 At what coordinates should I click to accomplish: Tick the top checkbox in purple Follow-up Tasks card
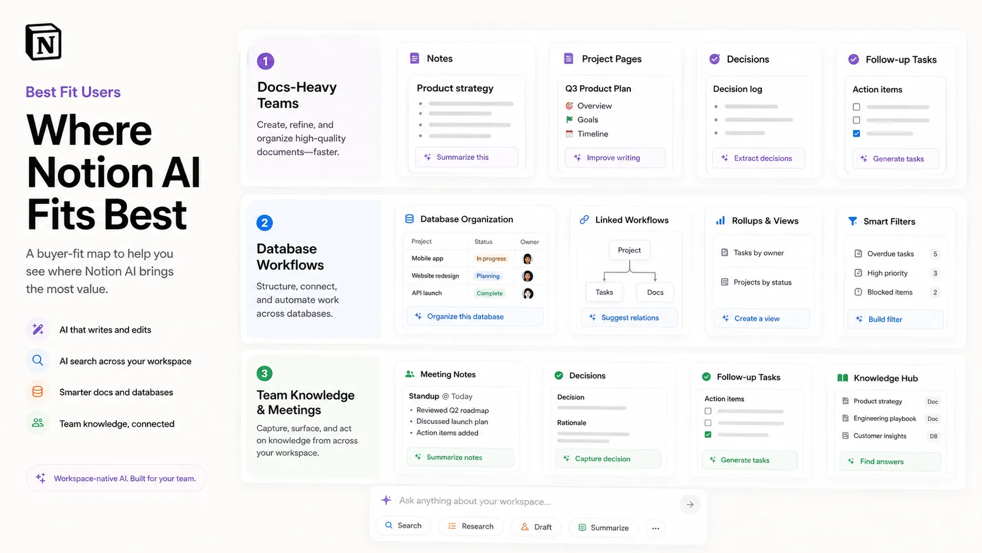(856, 107)
